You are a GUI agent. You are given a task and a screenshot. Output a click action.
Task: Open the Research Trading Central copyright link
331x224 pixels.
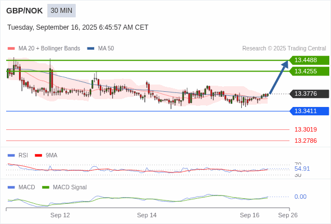[x=284, y=49]
